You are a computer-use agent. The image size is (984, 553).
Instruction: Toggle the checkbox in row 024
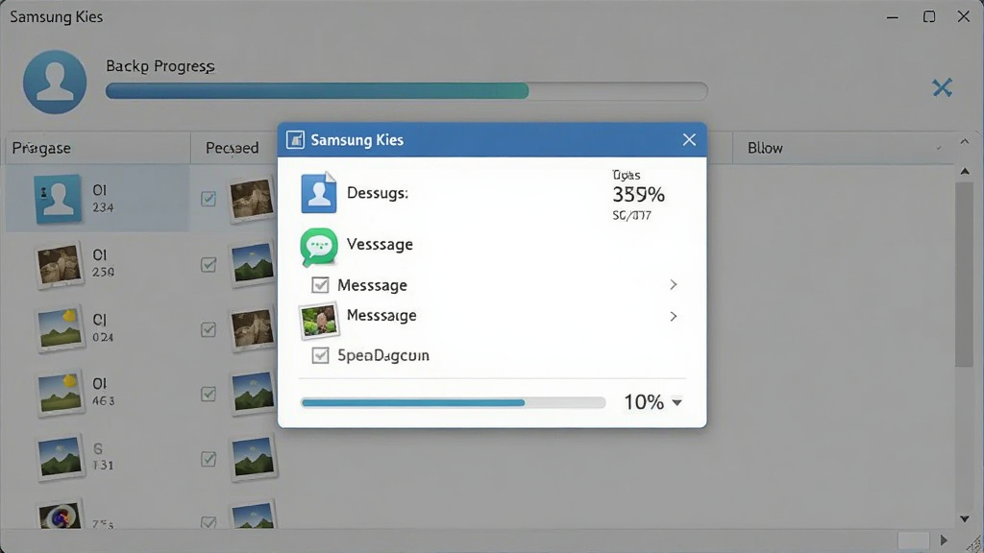[x=209, y=330]
